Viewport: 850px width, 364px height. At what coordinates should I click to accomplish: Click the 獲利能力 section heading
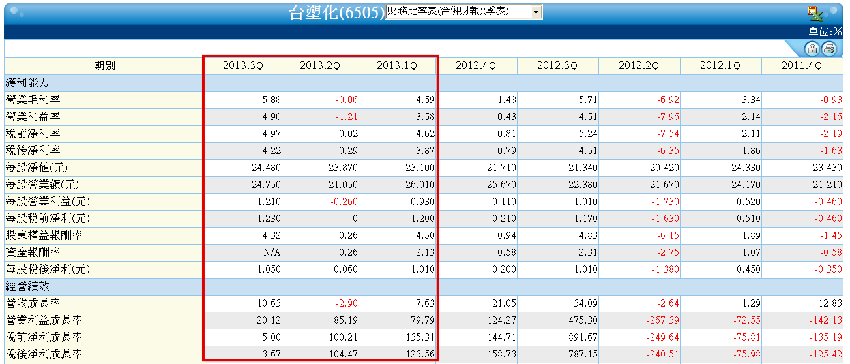coord(27,83)
